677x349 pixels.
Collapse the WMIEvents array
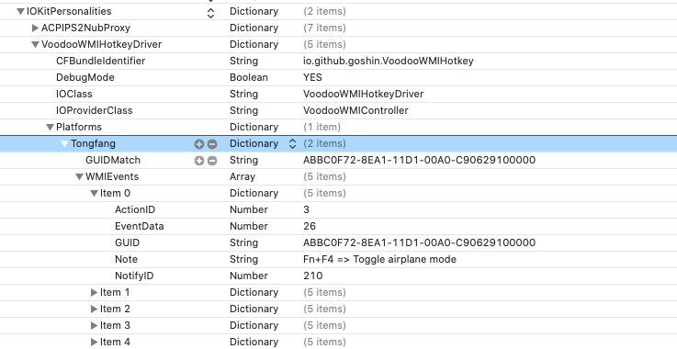point(79,177)
